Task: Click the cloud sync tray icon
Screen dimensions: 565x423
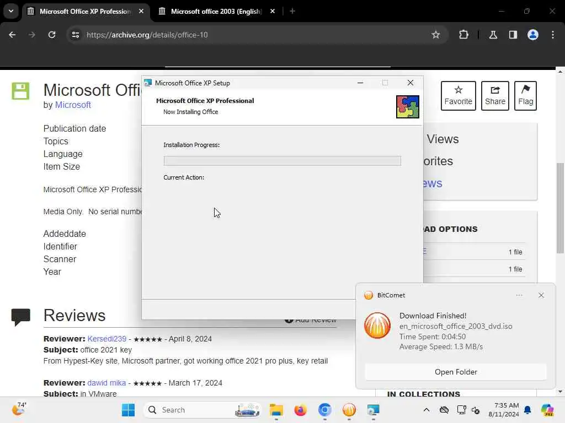Action: tap(444, 410)
